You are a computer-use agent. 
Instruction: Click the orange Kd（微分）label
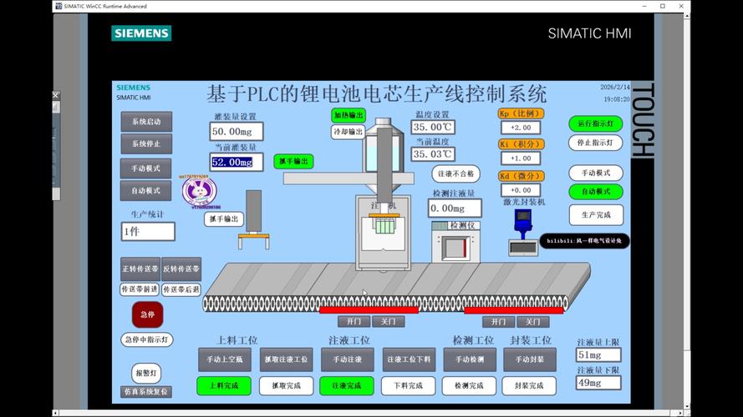point(522,176)
